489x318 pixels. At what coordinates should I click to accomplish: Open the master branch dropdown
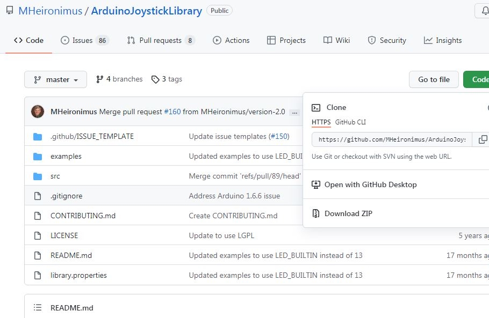coord(55,80)
